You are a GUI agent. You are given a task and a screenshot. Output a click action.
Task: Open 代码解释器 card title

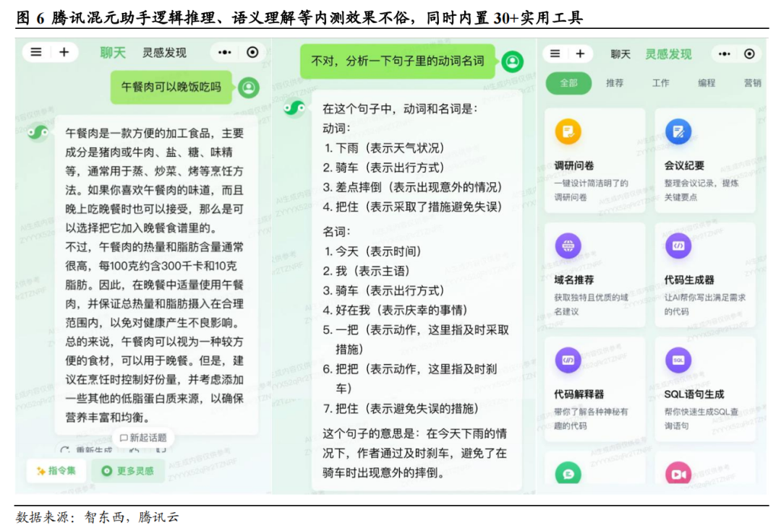coord(579,394)
